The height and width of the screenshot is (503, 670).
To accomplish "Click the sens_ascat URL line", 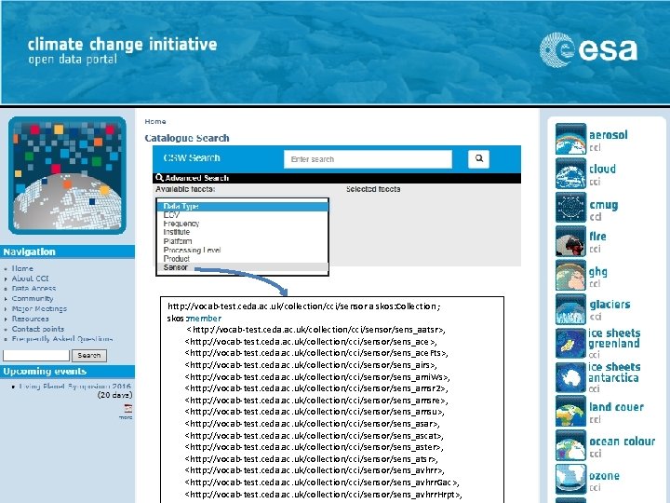I will [x=315, y=436].
